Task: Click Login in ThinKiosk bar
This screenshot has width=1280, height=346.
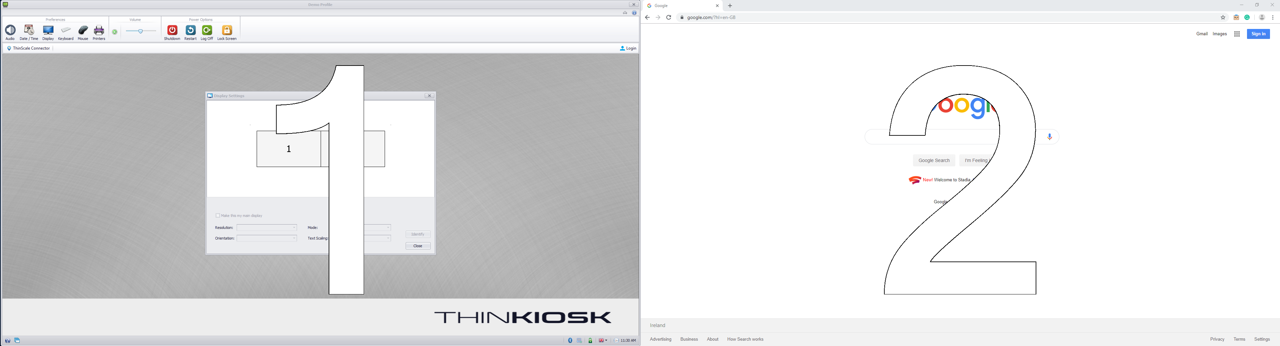Action: tap(628, 48)
